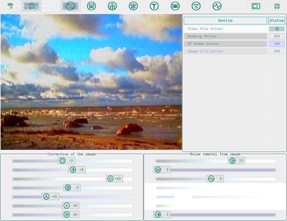Select the three-segment radial toolbar icon

[133, 6]
